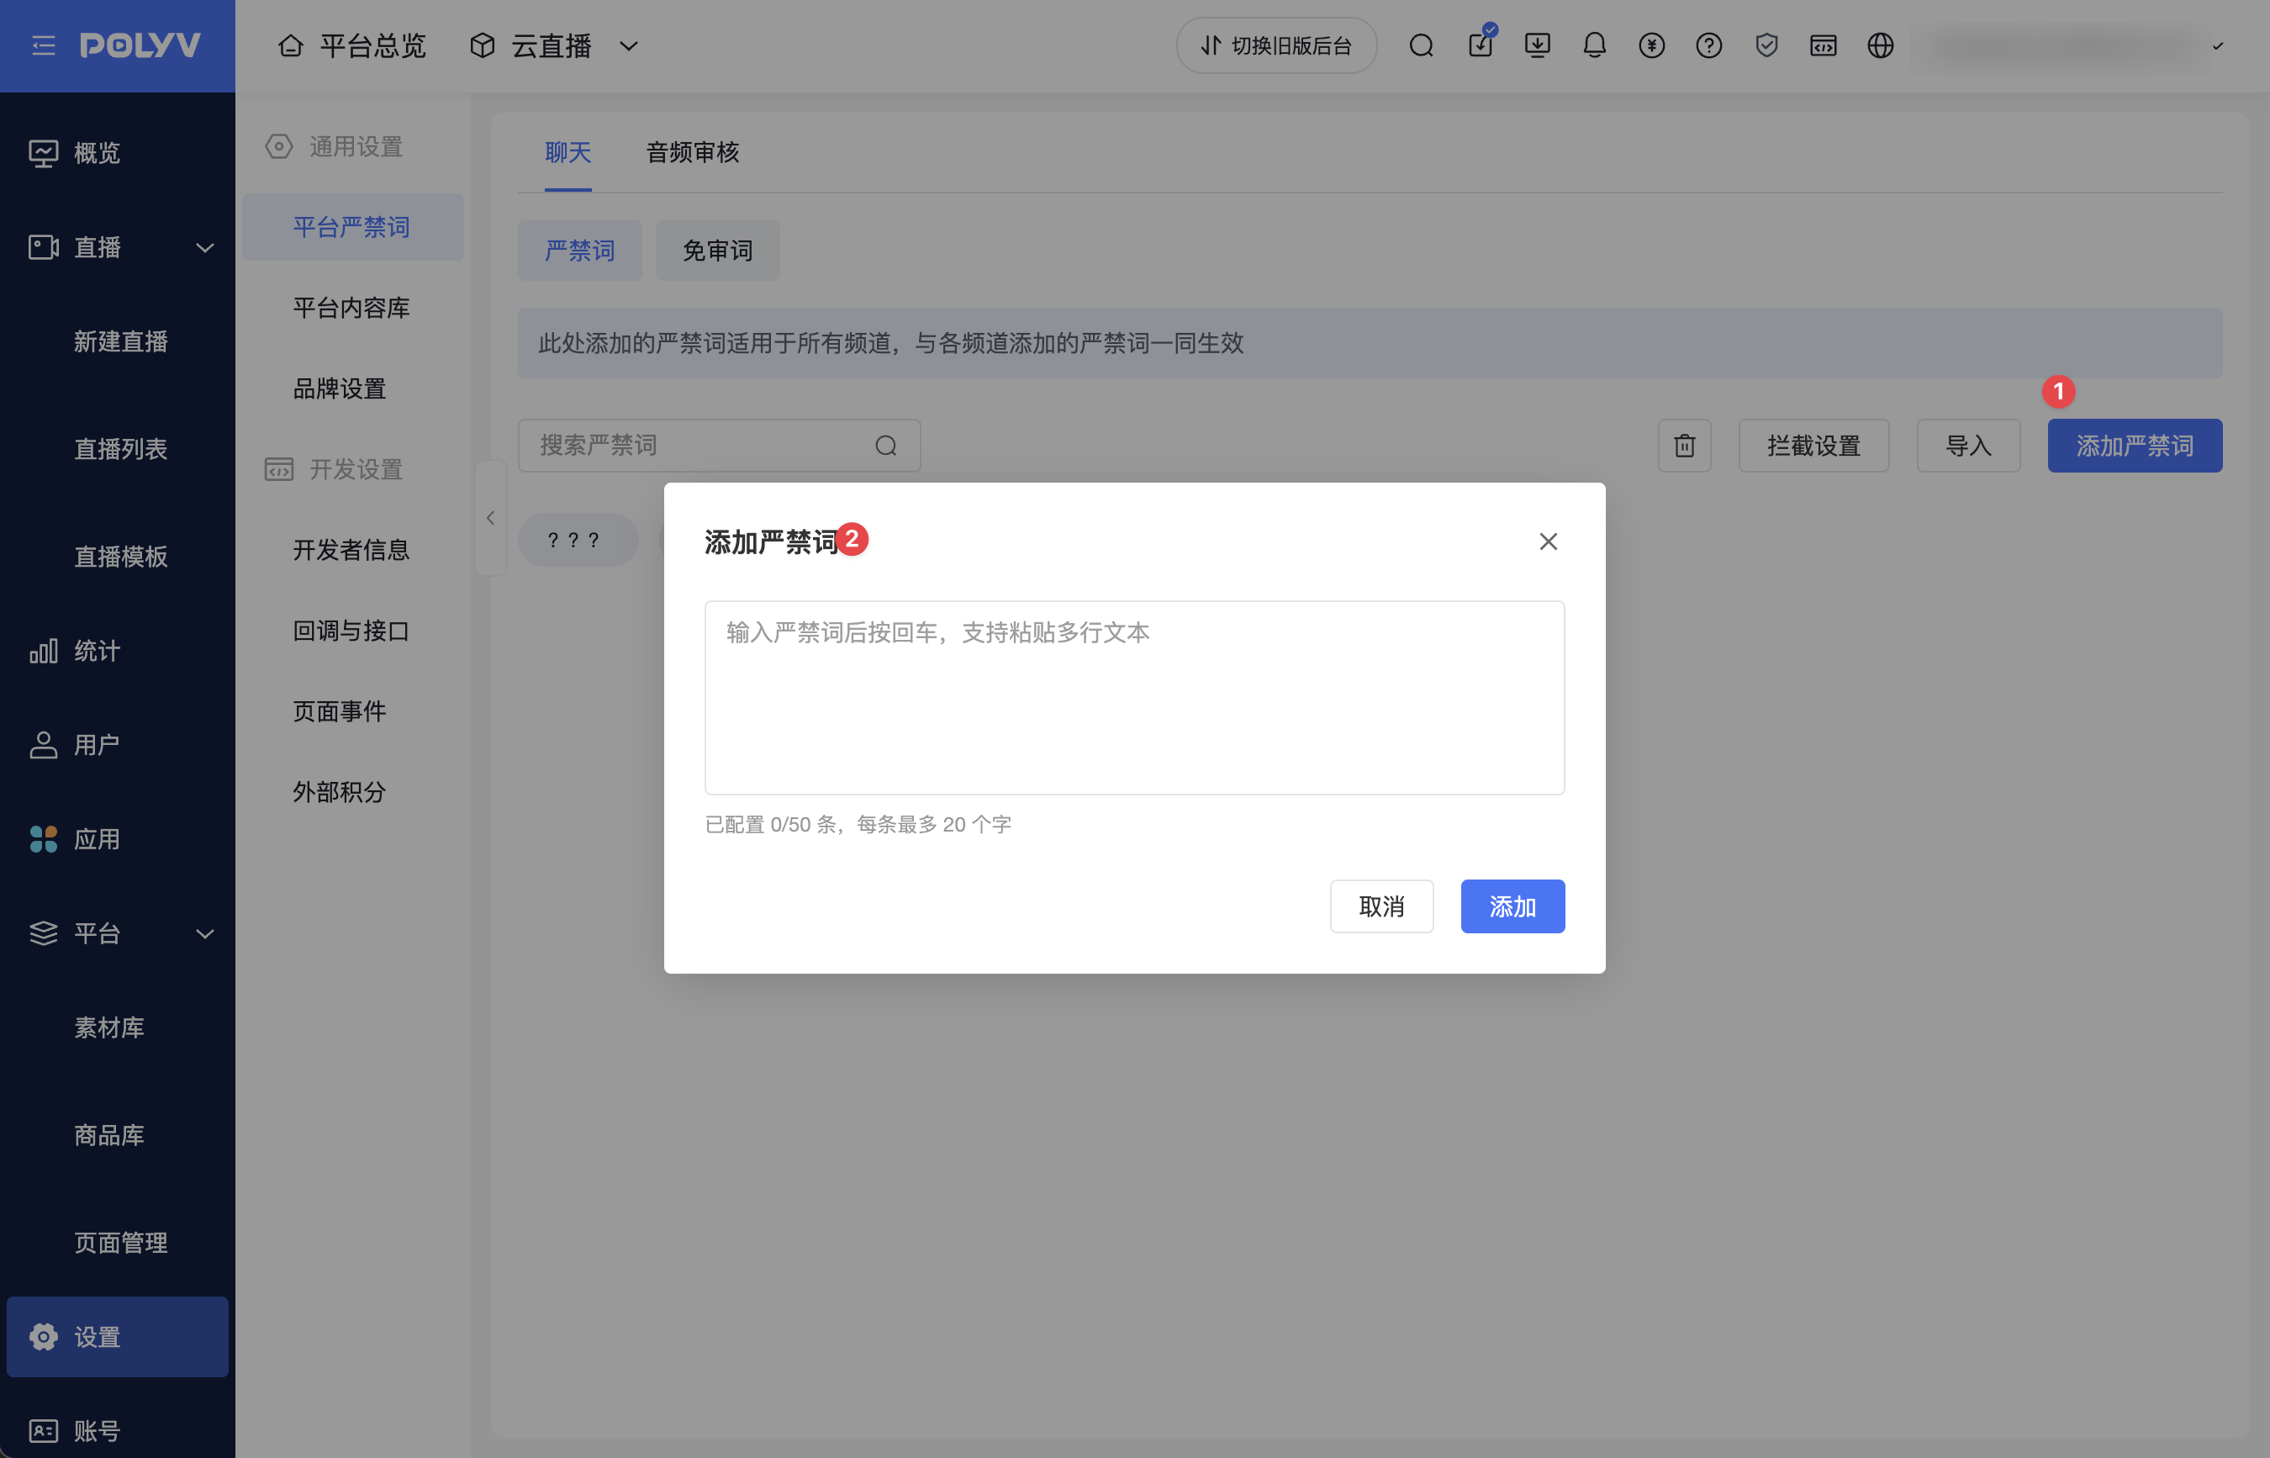Viewport: 2270px width, 1458px height.
Task: Collapse the 直播 sidebar group
Action: coord(204,248)
